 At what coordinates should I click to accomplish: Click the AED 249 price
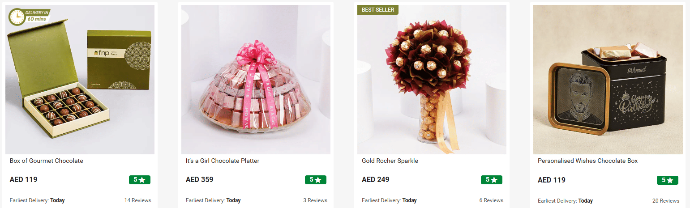pos(376,180)
